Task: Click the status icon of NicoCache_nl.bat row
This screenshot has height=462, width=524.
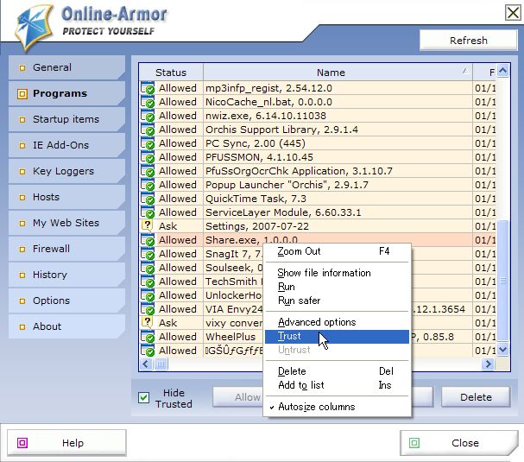Action: (x=148, y=102)
